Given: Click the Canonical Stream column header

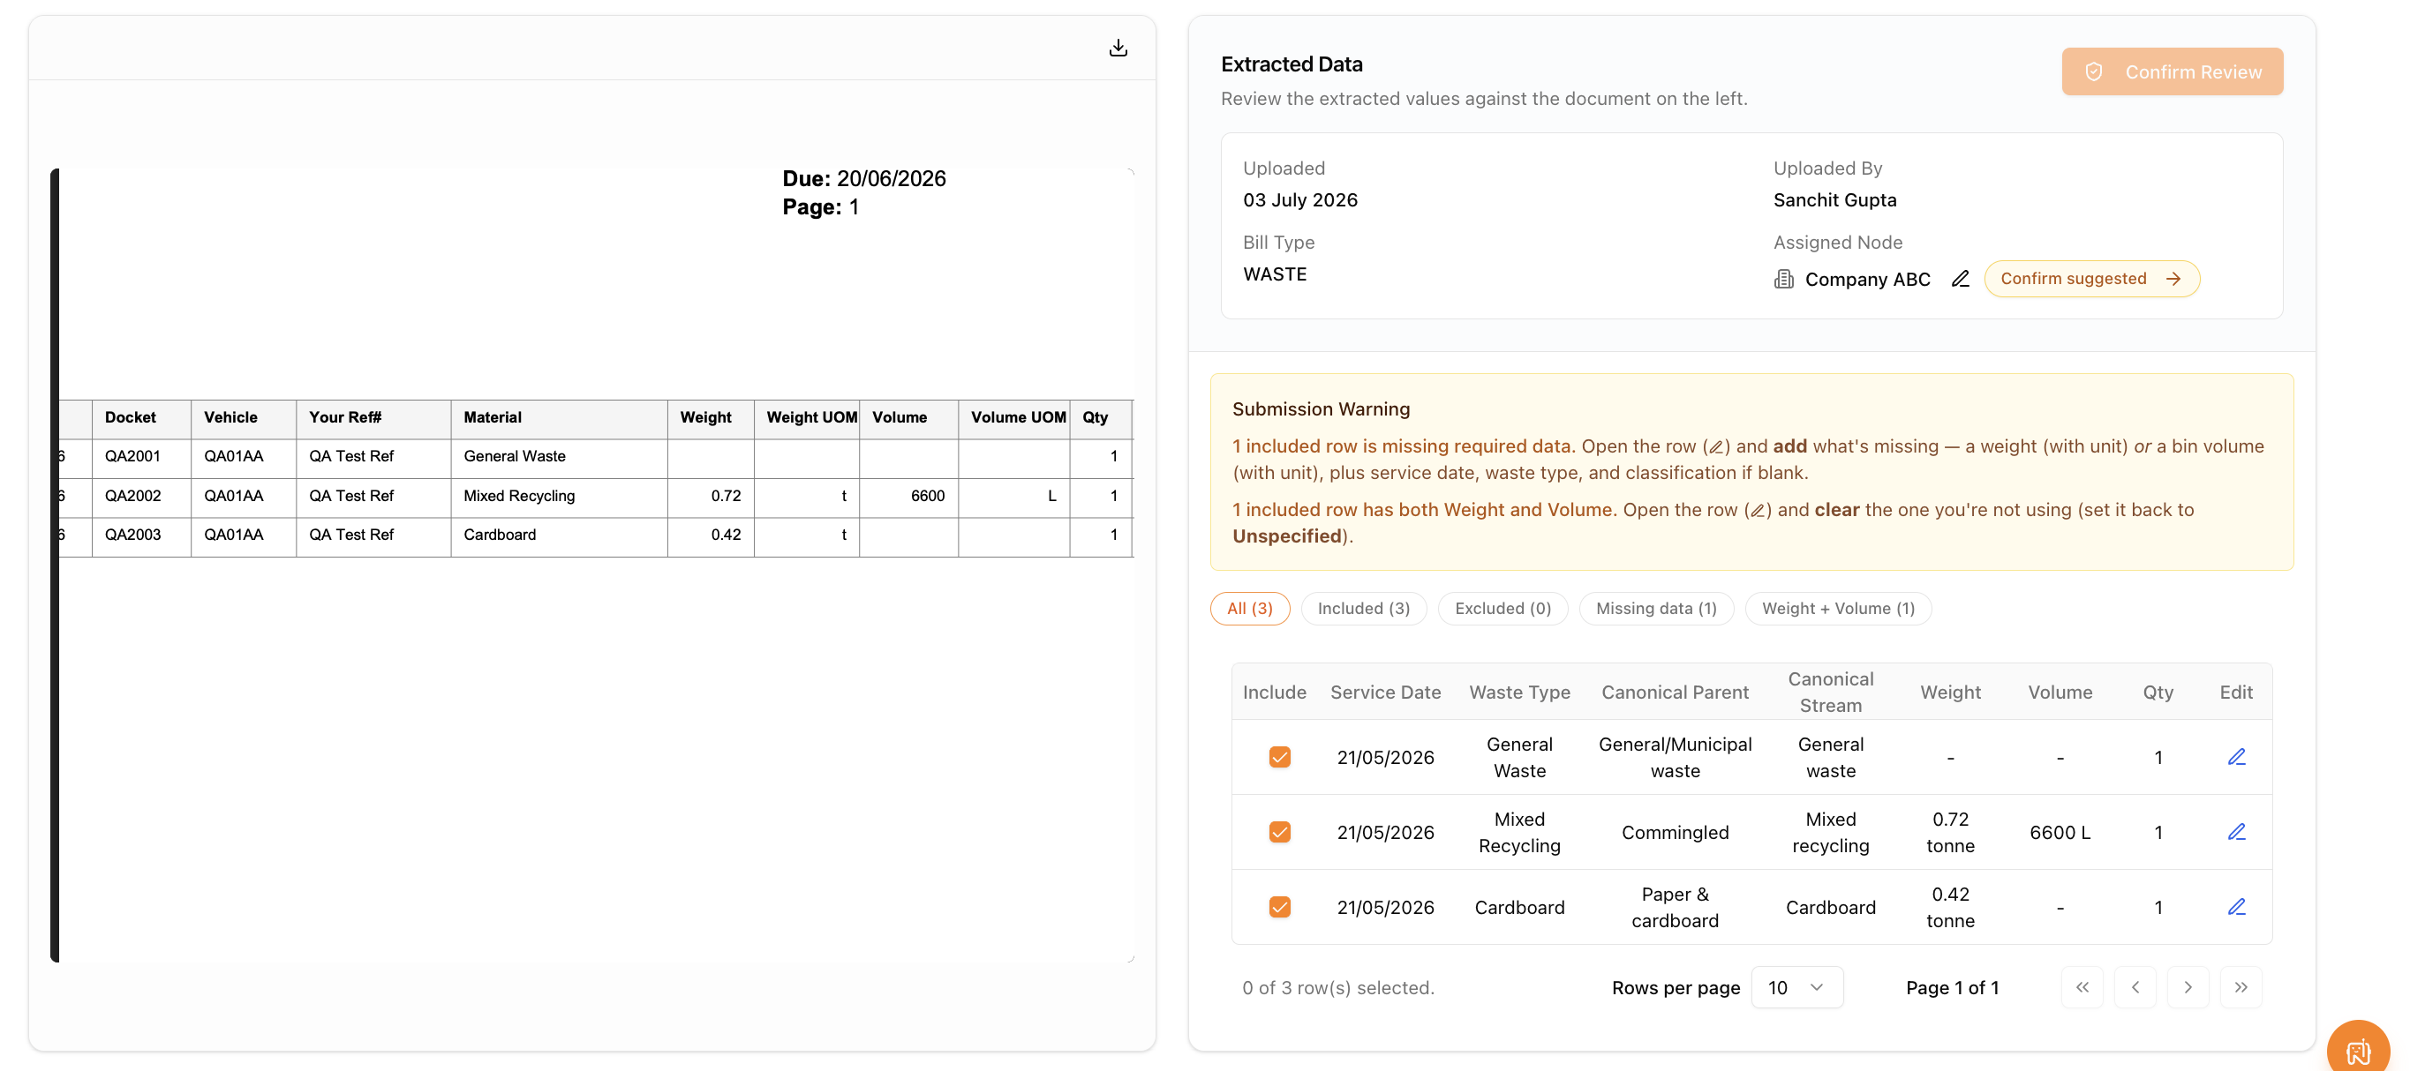Looking at the screenshot, I should pyautogui.click(x=1830, y=693).
